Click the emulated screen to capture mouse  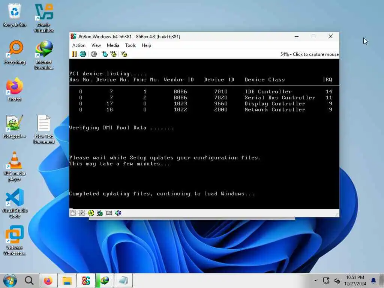tap(204, 134)
